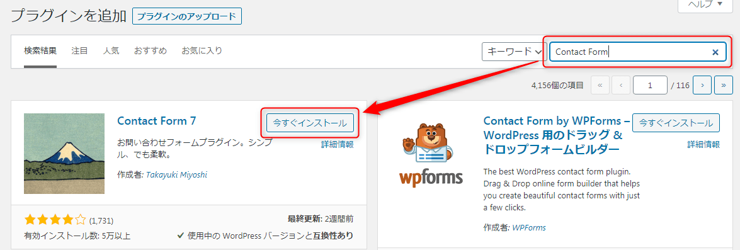Click the / 116 total pages text
Screen dimensions: 740x250
681,86
